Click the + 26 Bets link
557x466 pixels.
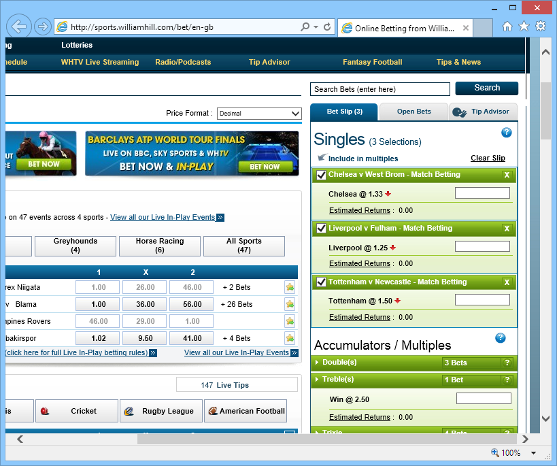click(237, 304)
